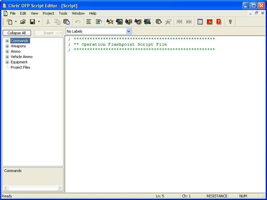Click the Copy icon in toolbar
Screen dimensions: 267x200
57,22
